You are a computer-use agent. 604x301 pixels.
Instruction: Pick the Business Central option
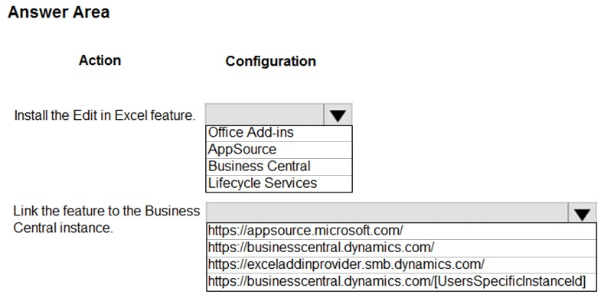click(279, 167)
